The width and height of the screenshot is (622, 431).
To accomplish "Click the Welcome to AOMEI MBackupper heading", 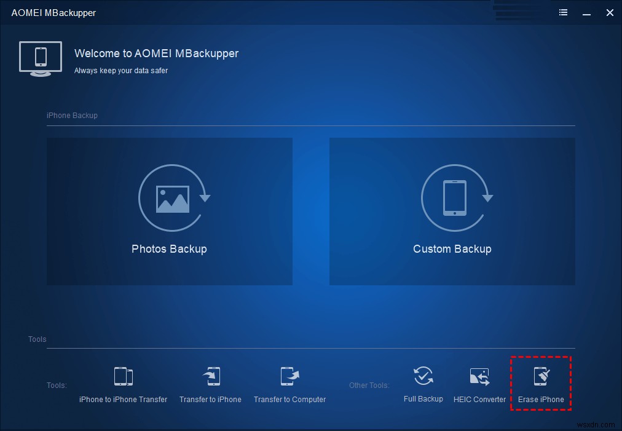I will tap(156, 53).
